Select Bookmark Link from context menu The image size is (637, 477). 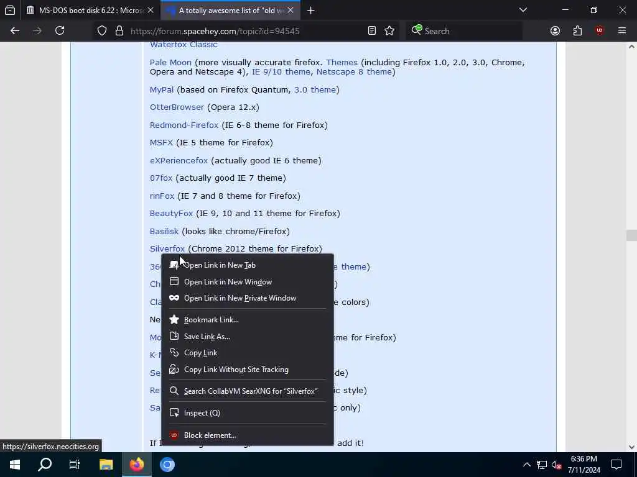(x=248, y=320)
